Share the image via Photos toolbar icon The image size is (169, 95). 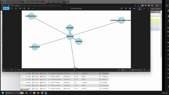pos(24,8)
